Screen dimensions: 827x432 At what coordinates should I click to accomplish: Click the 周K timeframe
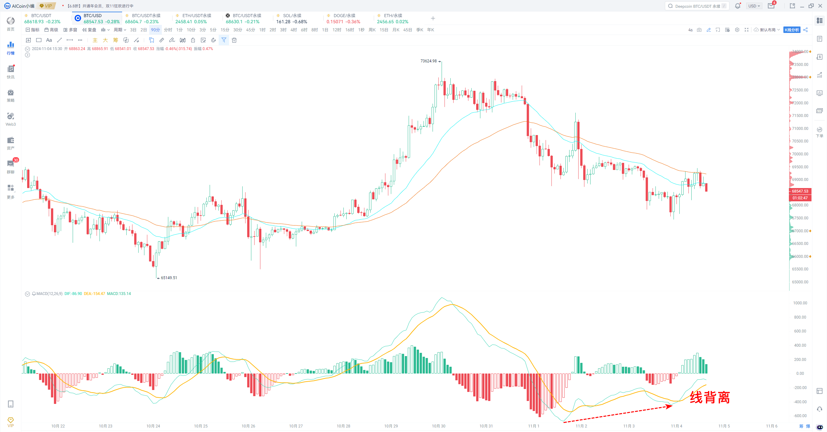coord(372,30)
